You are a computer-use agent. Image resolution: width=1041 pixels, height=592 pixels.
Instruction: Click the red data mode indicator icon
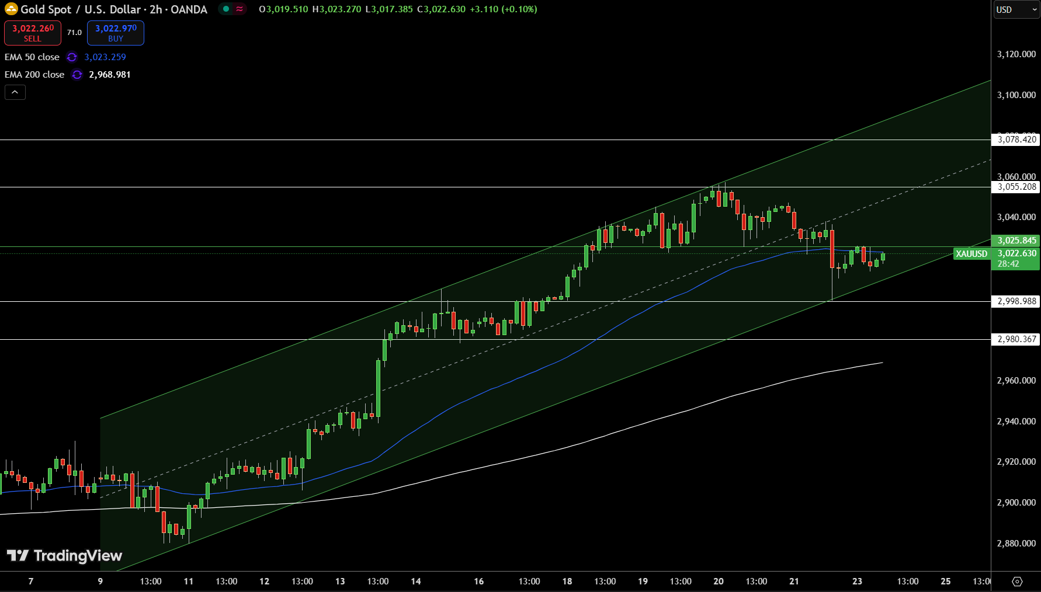coord(240,9)
